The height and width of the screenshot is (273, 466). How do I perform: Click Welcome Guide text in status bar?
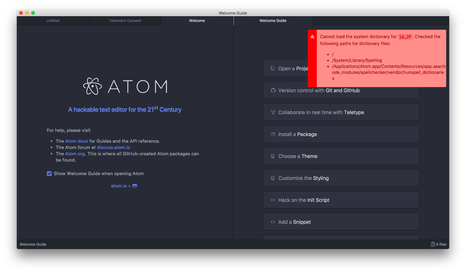pyautogui.click(x=33, y=244)
